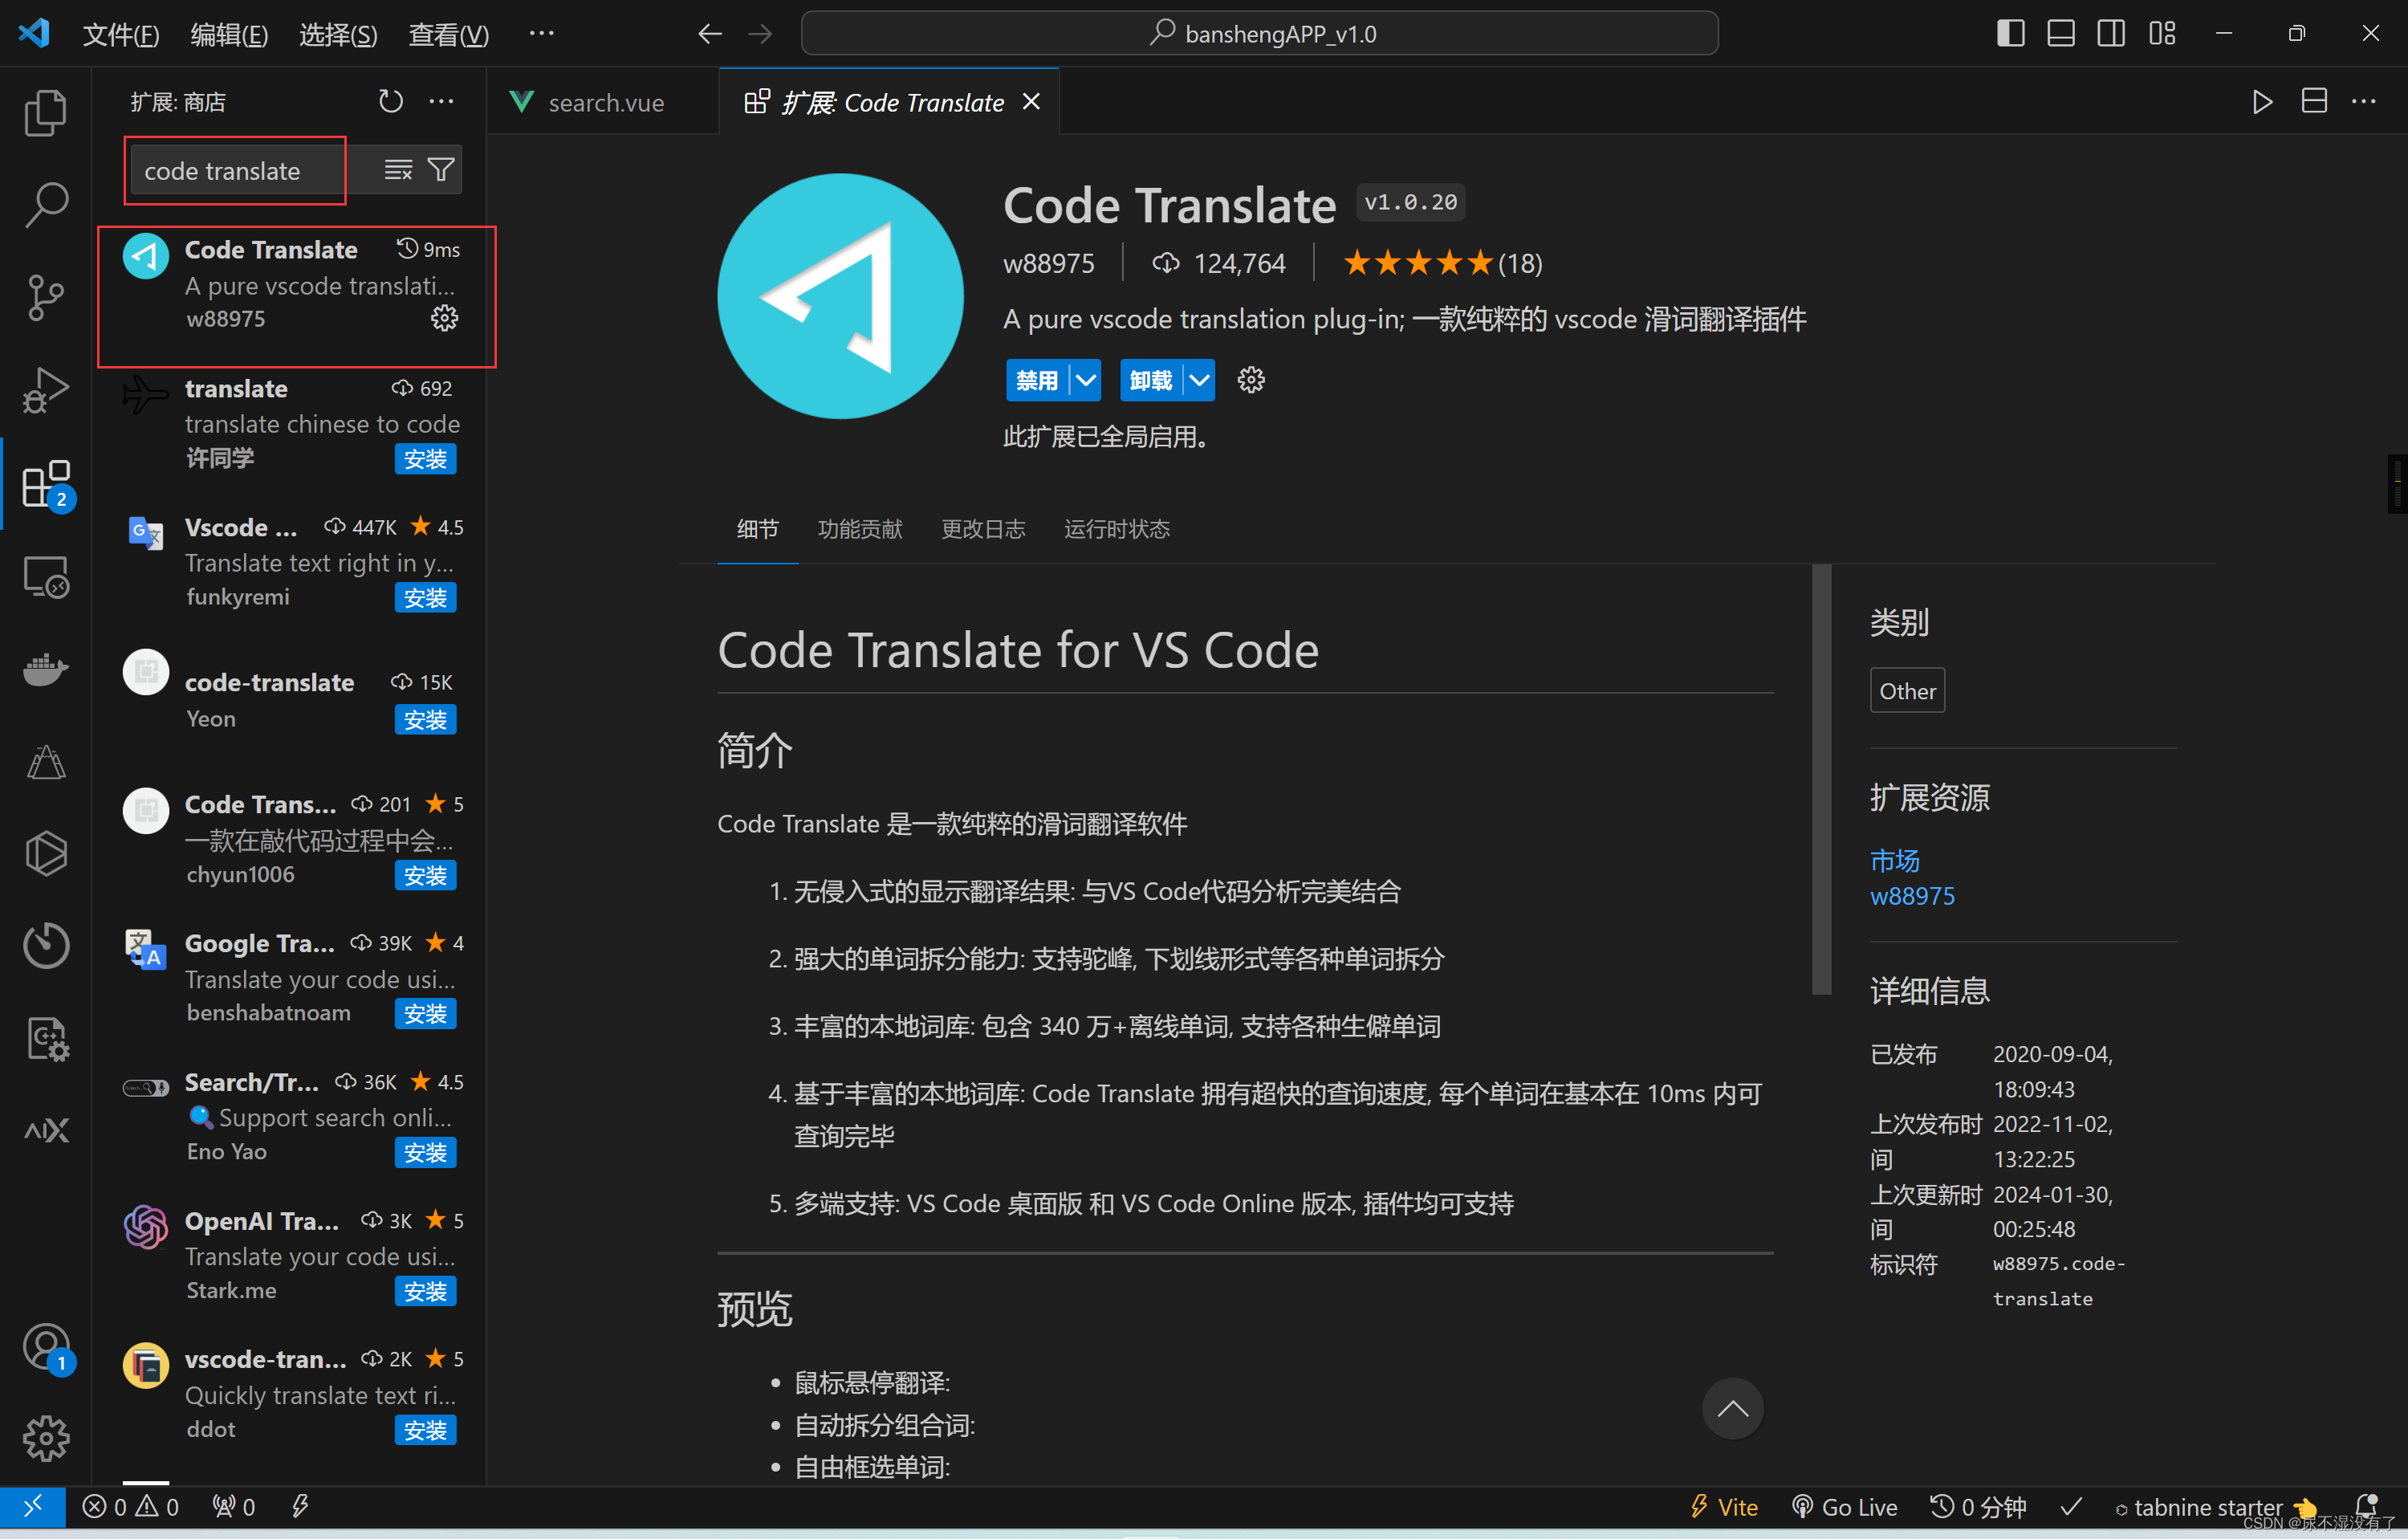This screenshot has height=1539, width=2408.
Task: Open the File menu
Action: point(120,34)
